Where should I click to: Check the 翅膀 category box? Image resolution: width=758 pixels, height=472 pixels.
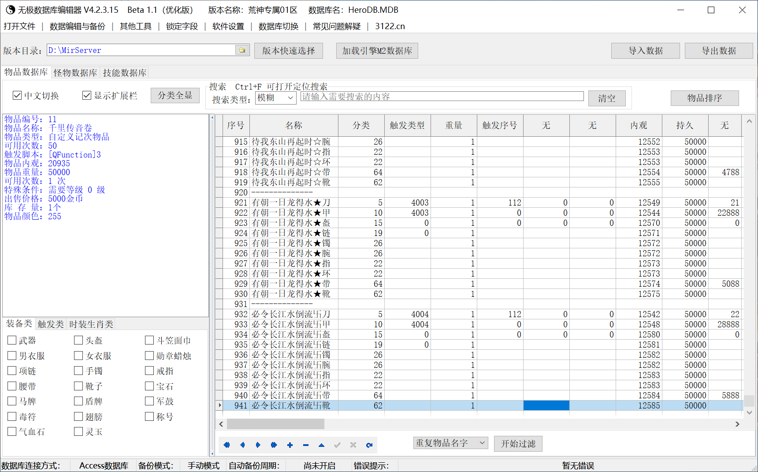pyautogui.click(x=78, y=416)
